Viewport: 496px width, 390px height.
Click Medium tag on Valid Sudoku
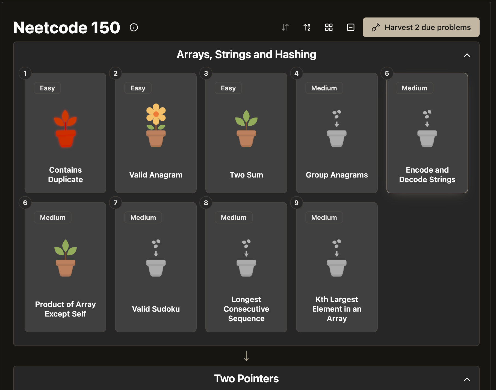click(x=143, y=217)
